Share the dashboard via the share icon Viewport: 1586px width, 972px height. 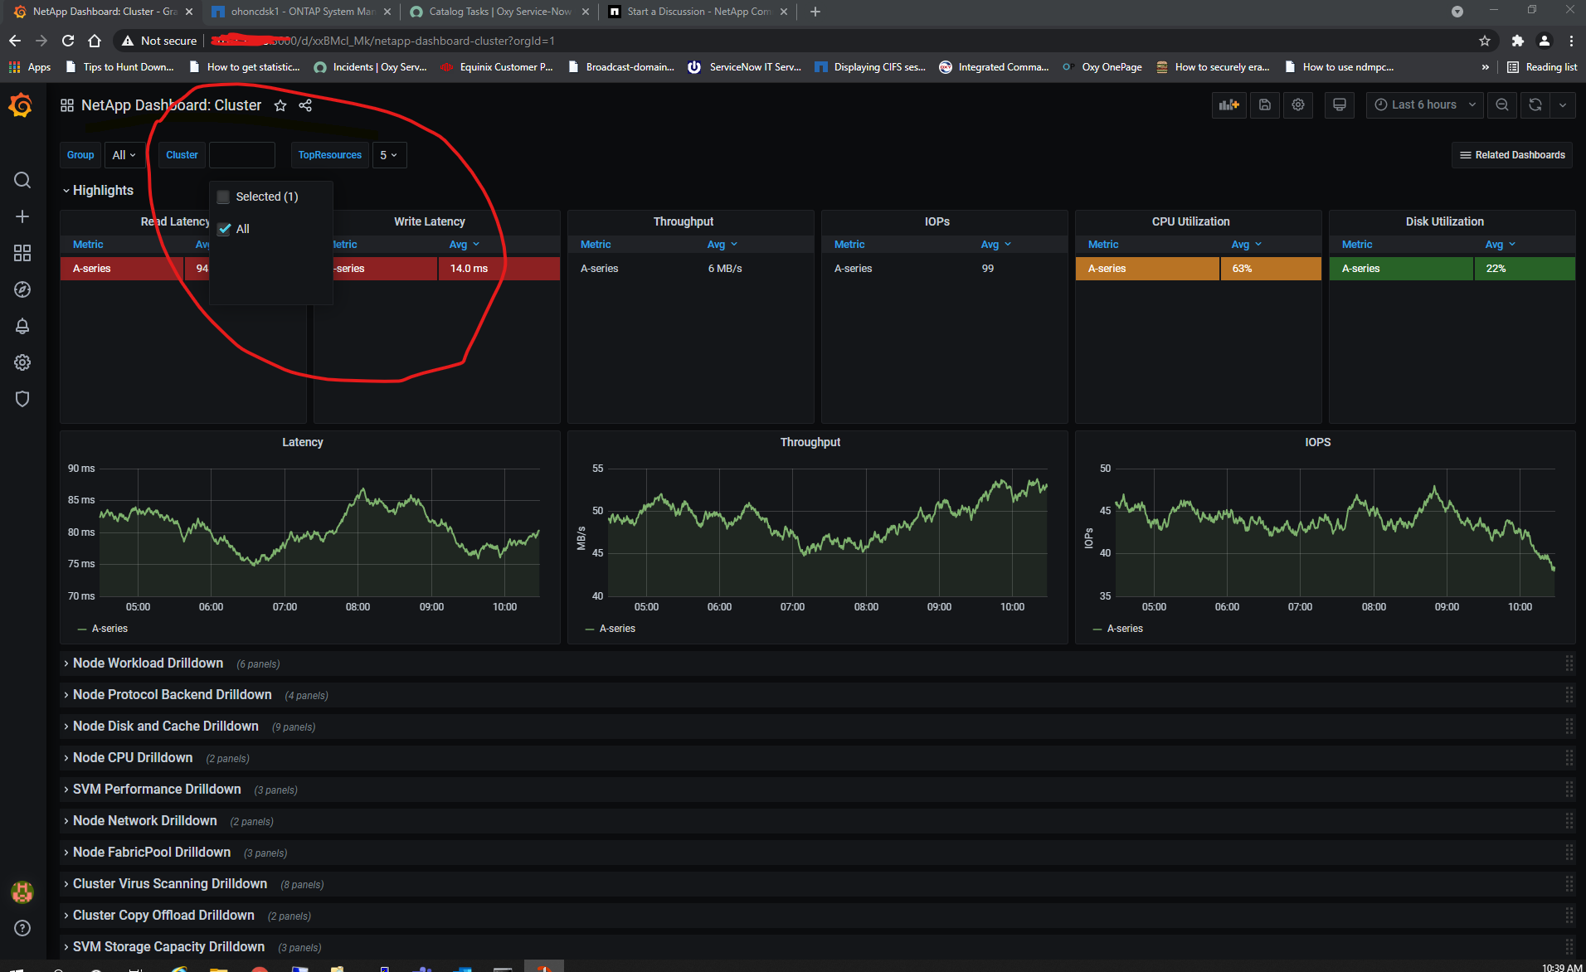pos(305,105)
